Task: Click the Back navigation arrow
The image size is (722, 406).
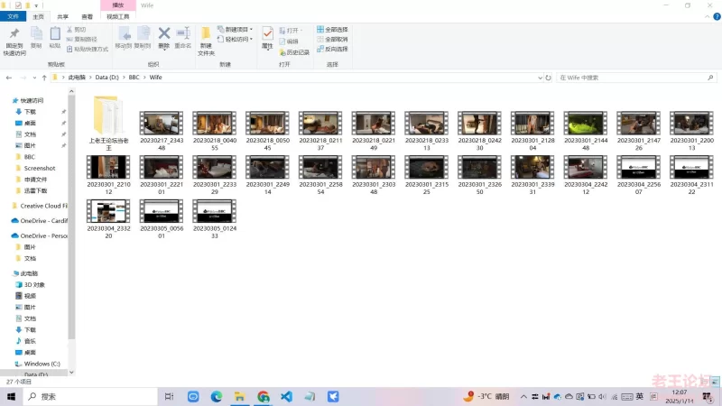Action: coord(9,78)
